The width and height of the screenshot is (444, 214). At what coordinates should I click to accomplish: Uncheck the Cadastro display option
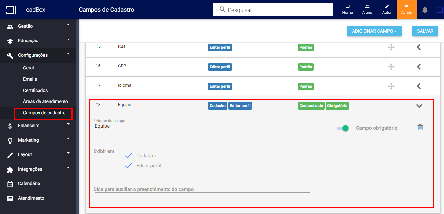pos(128,155)
